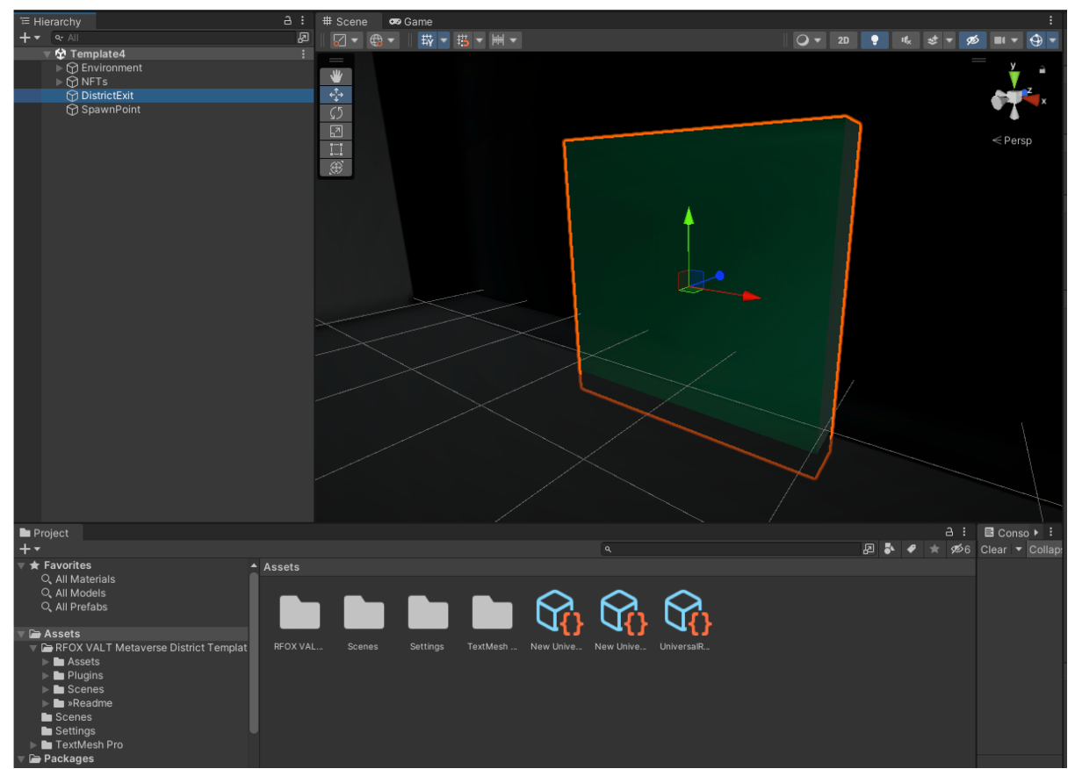This screenshot has width=1075, height=769.
Task: Select the Hand (View) tool
Action: tap(335, 76)
